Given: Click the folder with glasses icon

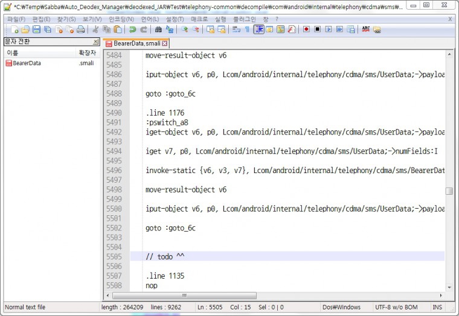Looking at the screenshot, I should pos(377,29).
